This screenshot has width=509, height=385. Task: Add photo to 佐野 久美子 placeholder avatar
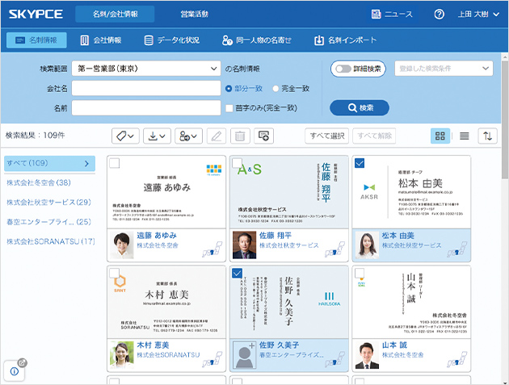pyautogui.click(x=245, y=355)
